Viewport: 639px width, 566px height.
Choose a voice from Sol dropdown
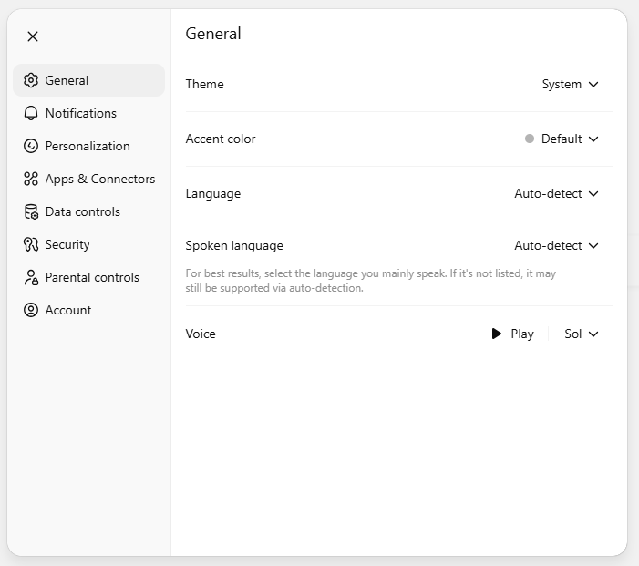point(581,334)
